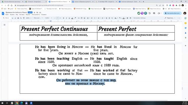Decrease font size with the minus button
This screenshot has width=188, height=105.
pos(55,18)
